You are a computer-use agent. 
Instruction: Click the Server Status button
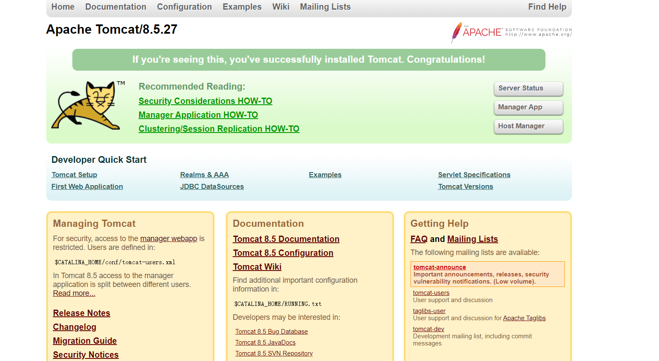coord(528,88)
